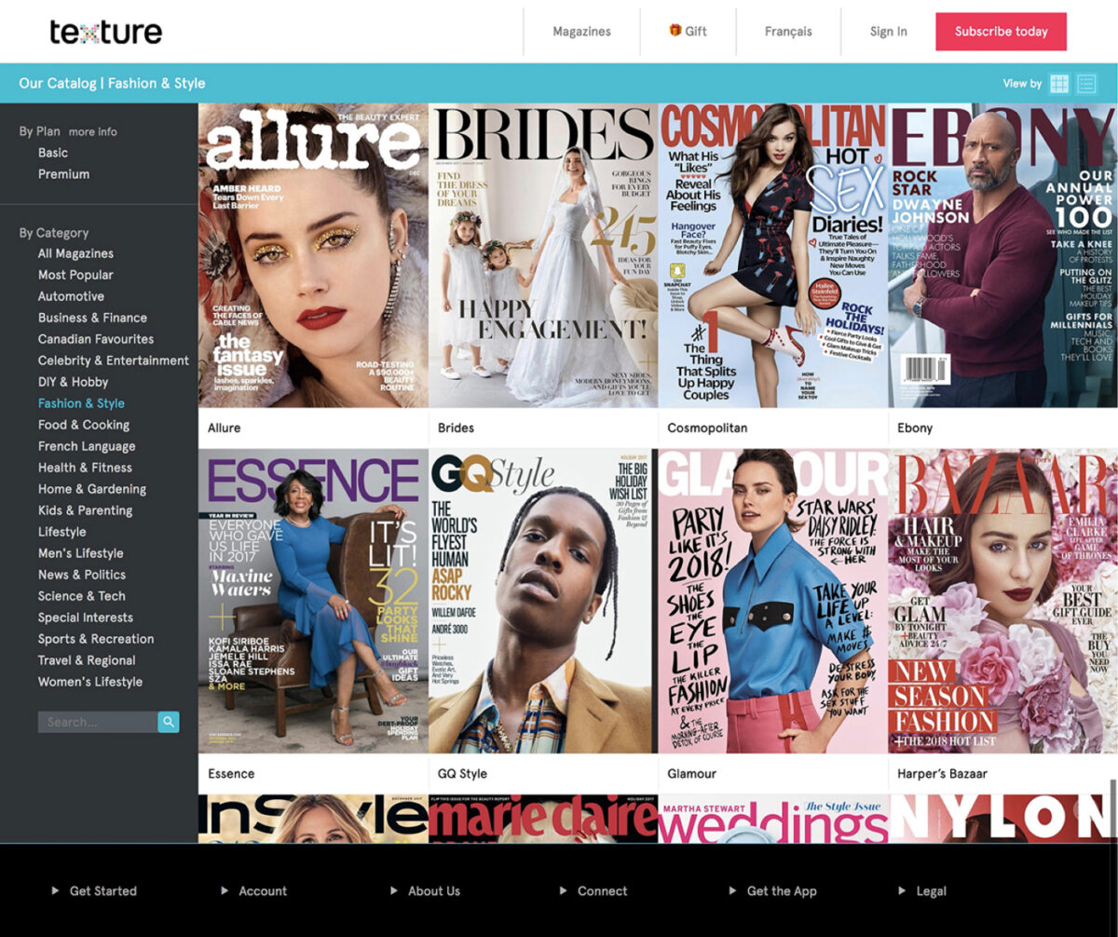Click the Allure title label

[x=224, y=428]
